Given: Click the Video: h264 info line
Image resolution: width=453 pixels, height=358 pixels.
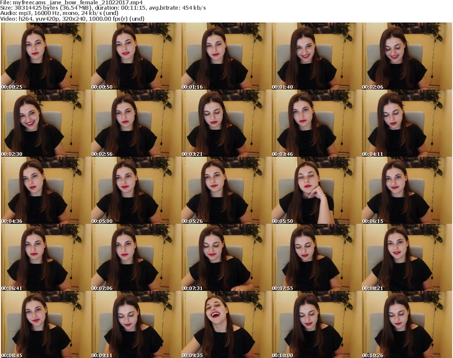Looking at the screenshot, I should (72, 19).
